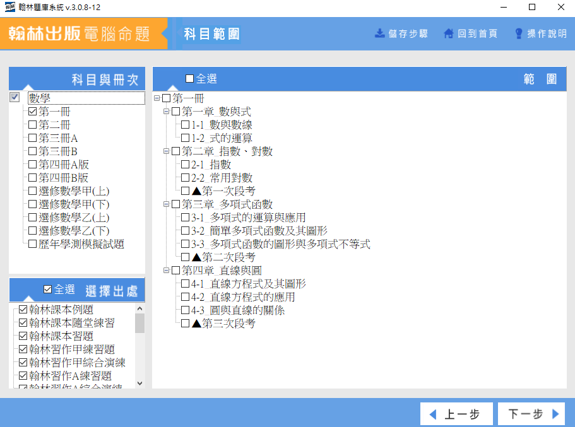This screenshot has height=427, width=575.
Task: Uncheck 全選 in 選擇出處 panel
Action: click(48, 290)
